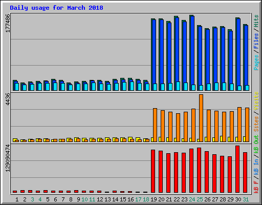Click day label 25 on the x-axis
This screenshot has width=262, height=205.
pos(200,199)
